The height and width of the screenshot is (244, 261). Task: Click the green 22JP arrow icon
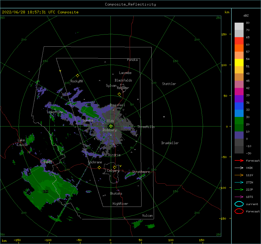[x=239, y=189]
